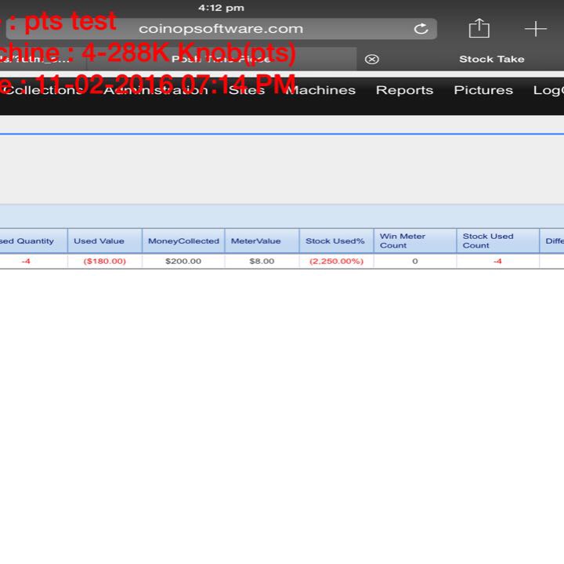Sort by MoneyCollected column header
This screenshot has width=564, height=564.
point(183,241)
